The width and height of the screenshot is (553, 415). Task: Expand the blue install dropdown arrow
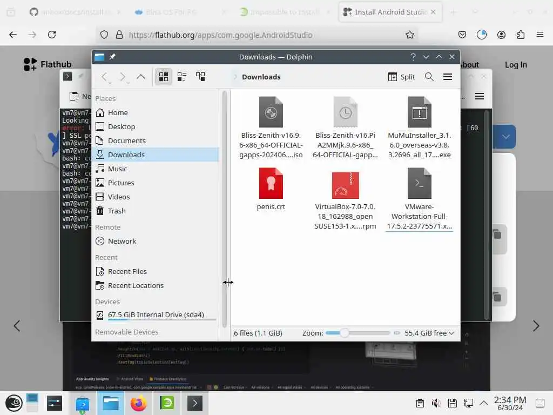(x=505, y=137)
